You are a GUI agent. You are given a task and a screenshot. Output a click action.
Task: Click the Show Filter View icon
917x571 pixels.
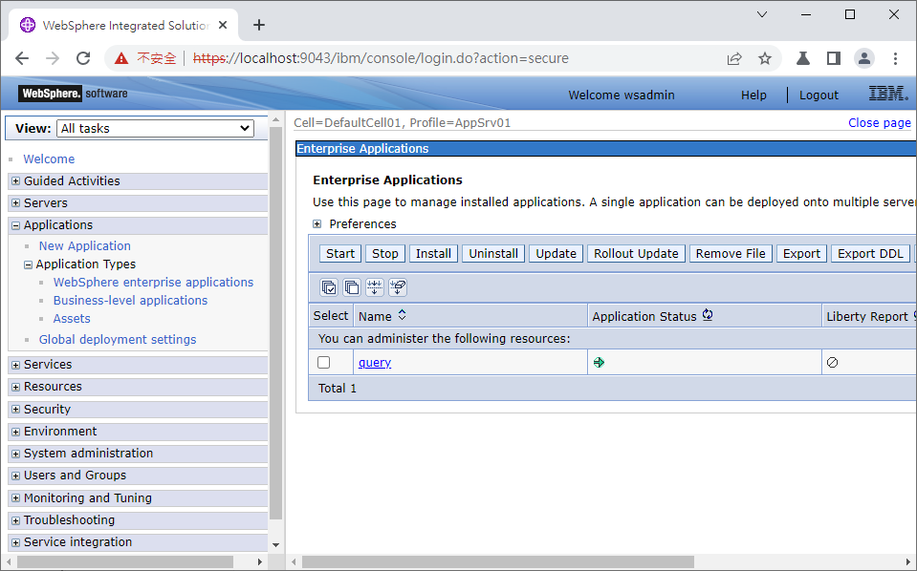375,287
